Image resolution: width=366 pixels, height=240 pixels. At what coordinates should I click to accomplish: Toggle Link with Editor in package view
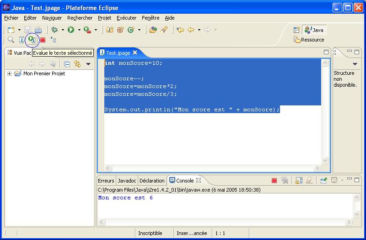[x=77, y=64]
